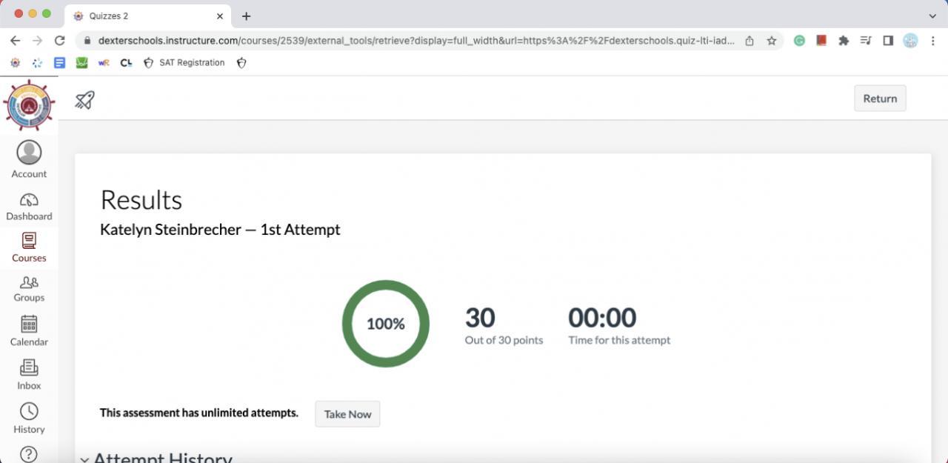
Task: Open the Help question mark icon
Action: [29, 453]
